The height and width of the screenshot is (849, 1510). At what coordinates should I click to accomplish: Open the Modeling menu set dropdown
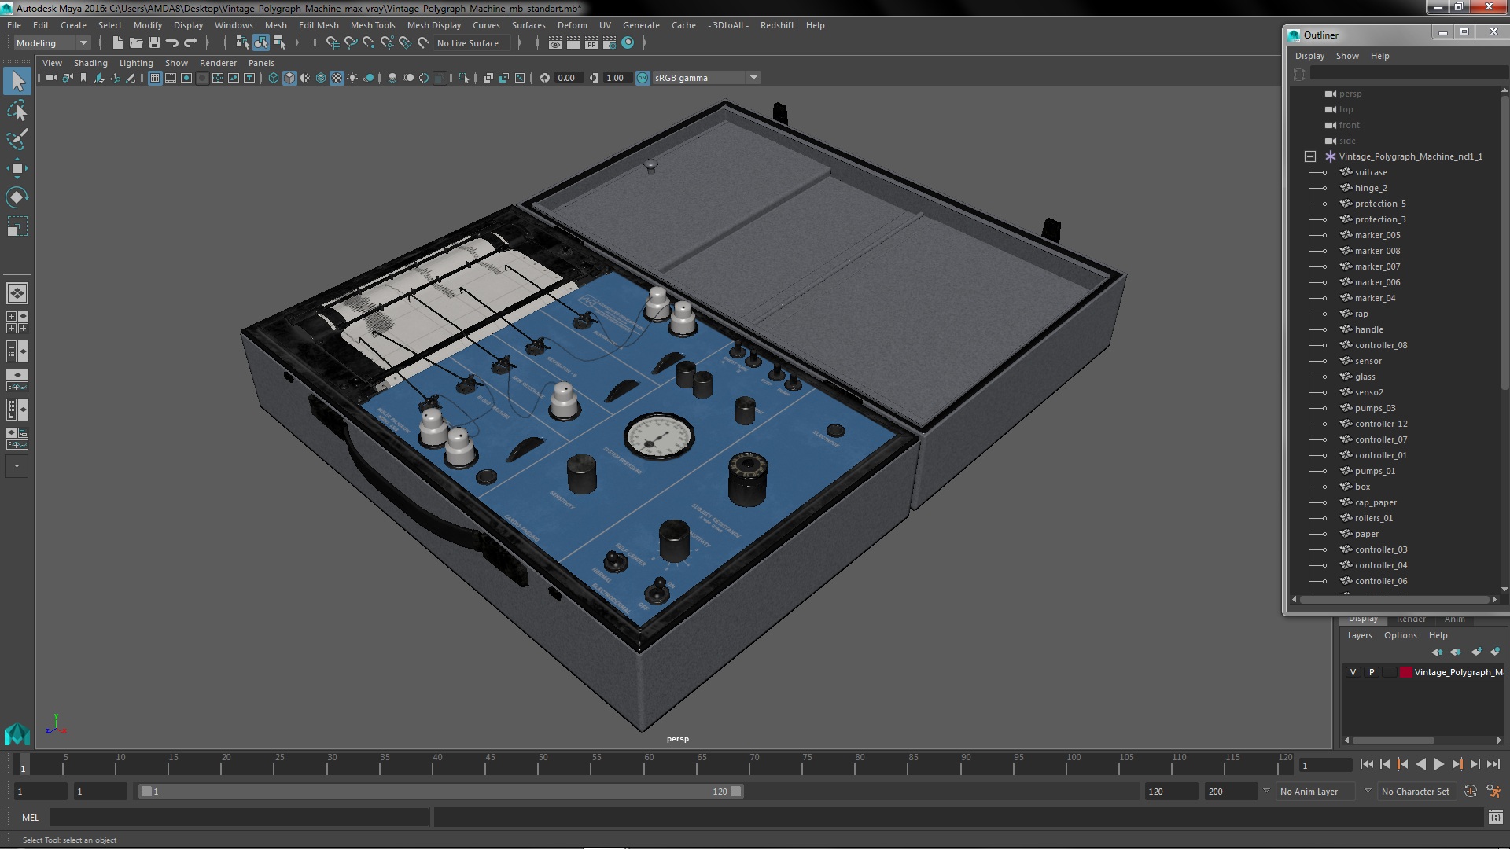[52, 43]
